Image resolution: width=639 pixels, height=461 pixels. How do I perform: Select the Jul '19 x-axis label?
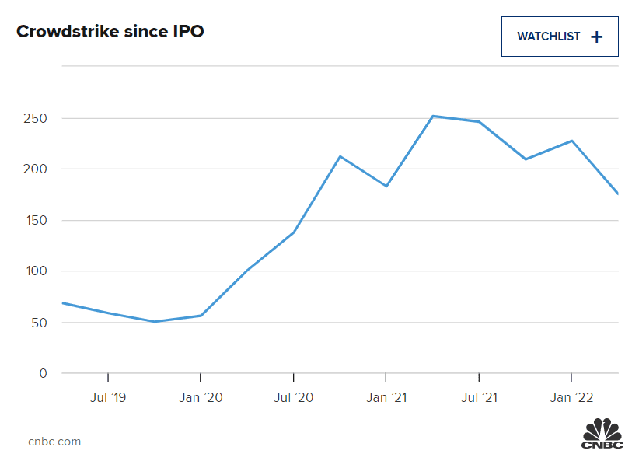point(107,398)
